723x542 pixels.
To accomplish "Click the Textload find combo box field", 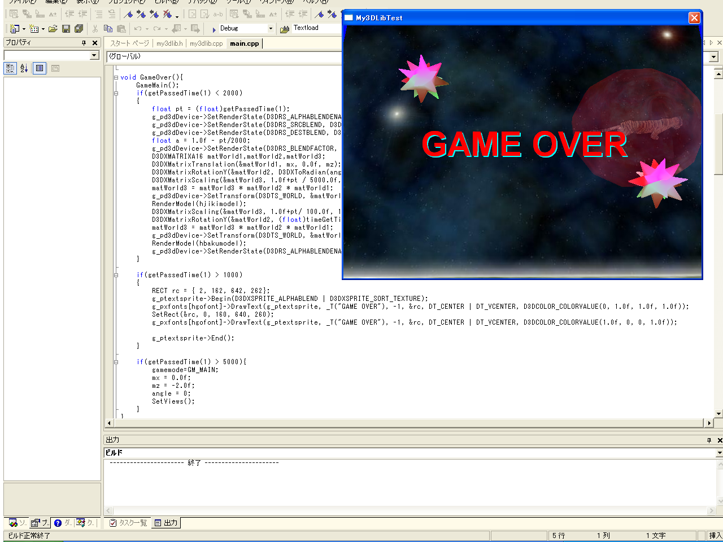I will (x=316, y=28).
